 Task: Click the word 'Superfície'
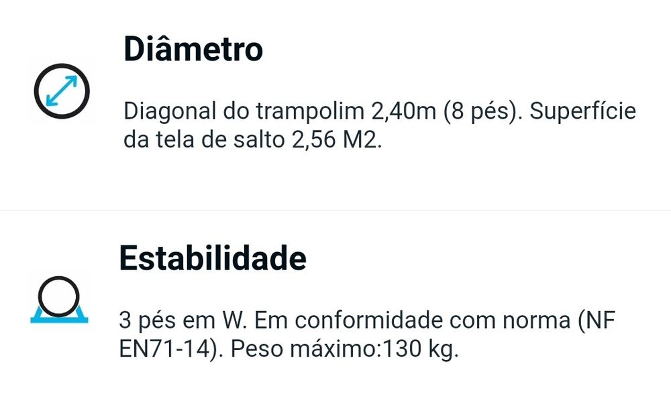coord(582,111)
